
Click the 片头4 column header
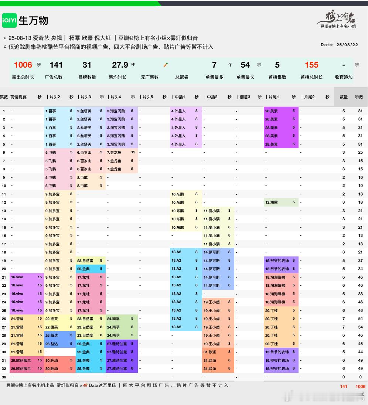pos(116,97)
